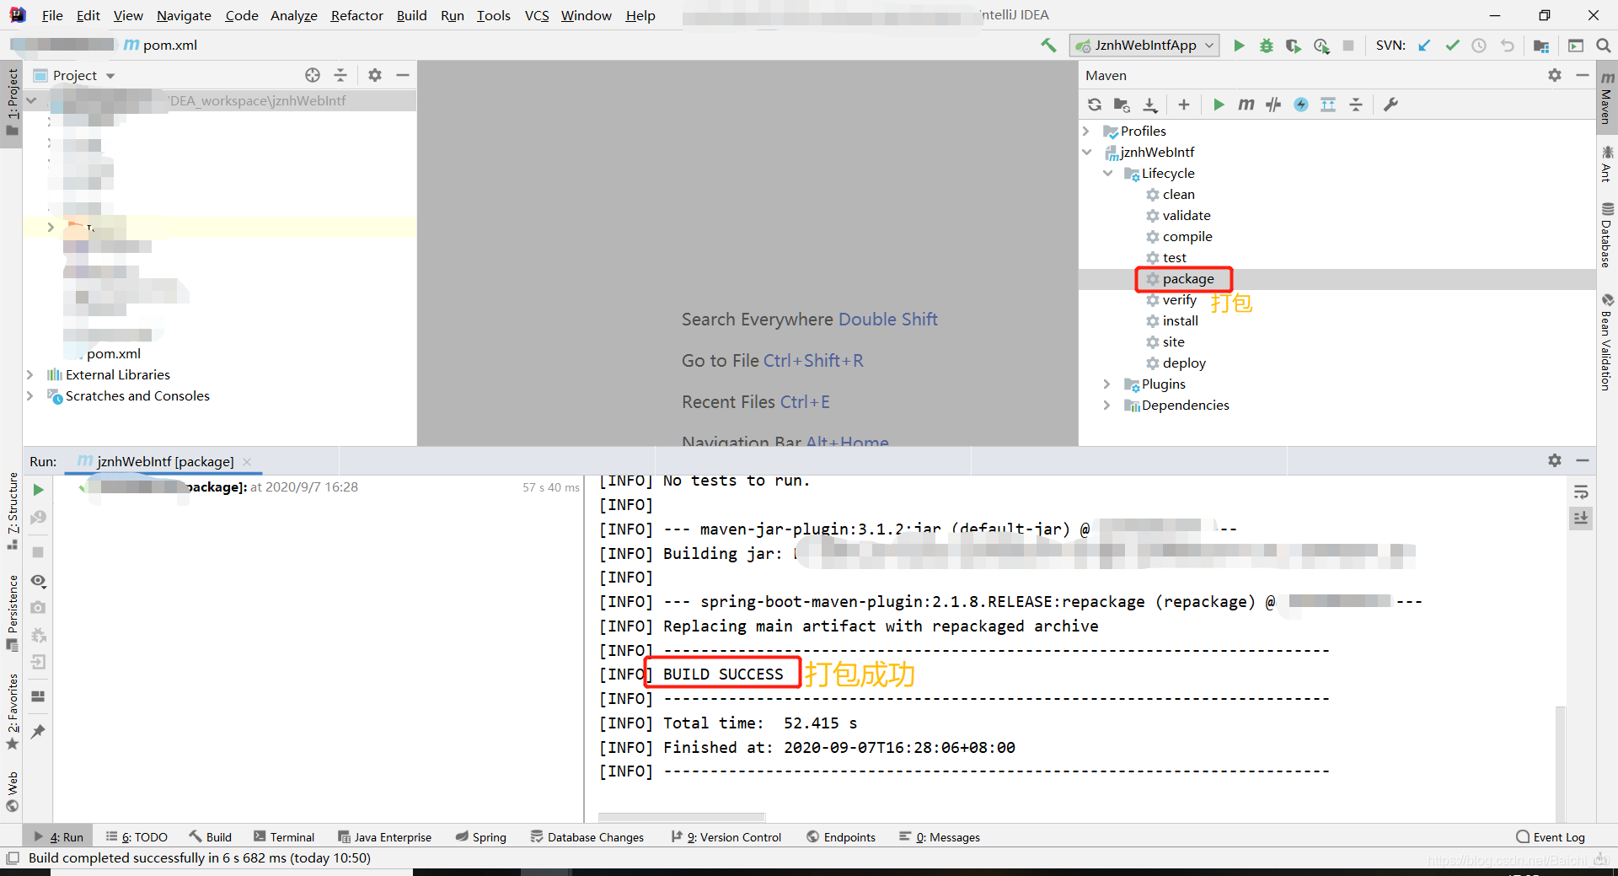Update project from SVN (blue arrow)
Image resolution: width=1618 pixels, height=876 pixels.
1424,46
